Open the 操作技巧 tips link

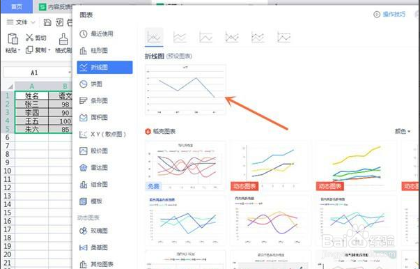coord(389,14)
